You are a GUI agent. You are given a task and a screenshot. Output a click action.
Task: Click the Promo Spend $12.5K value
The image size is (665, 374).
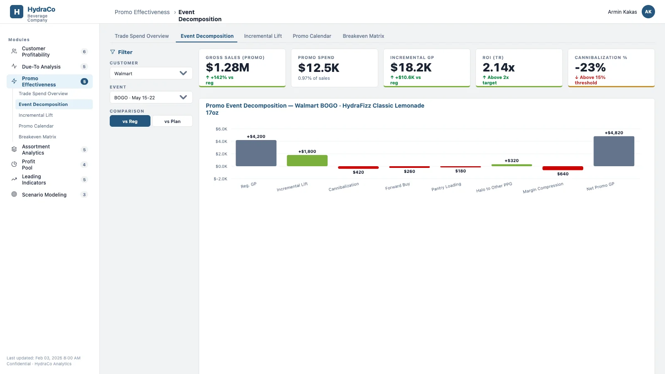[x=319, y=68]
